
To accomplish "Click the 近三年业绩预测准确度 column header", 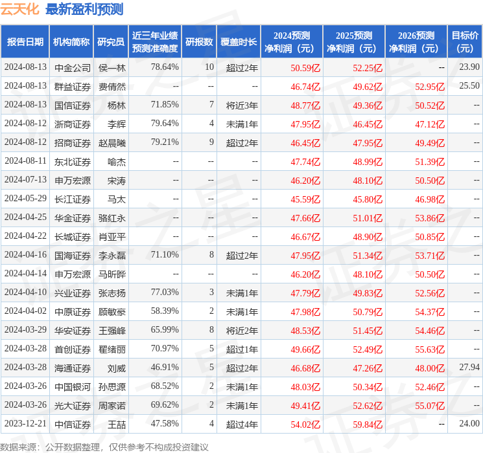I will [x=155, y=42].
